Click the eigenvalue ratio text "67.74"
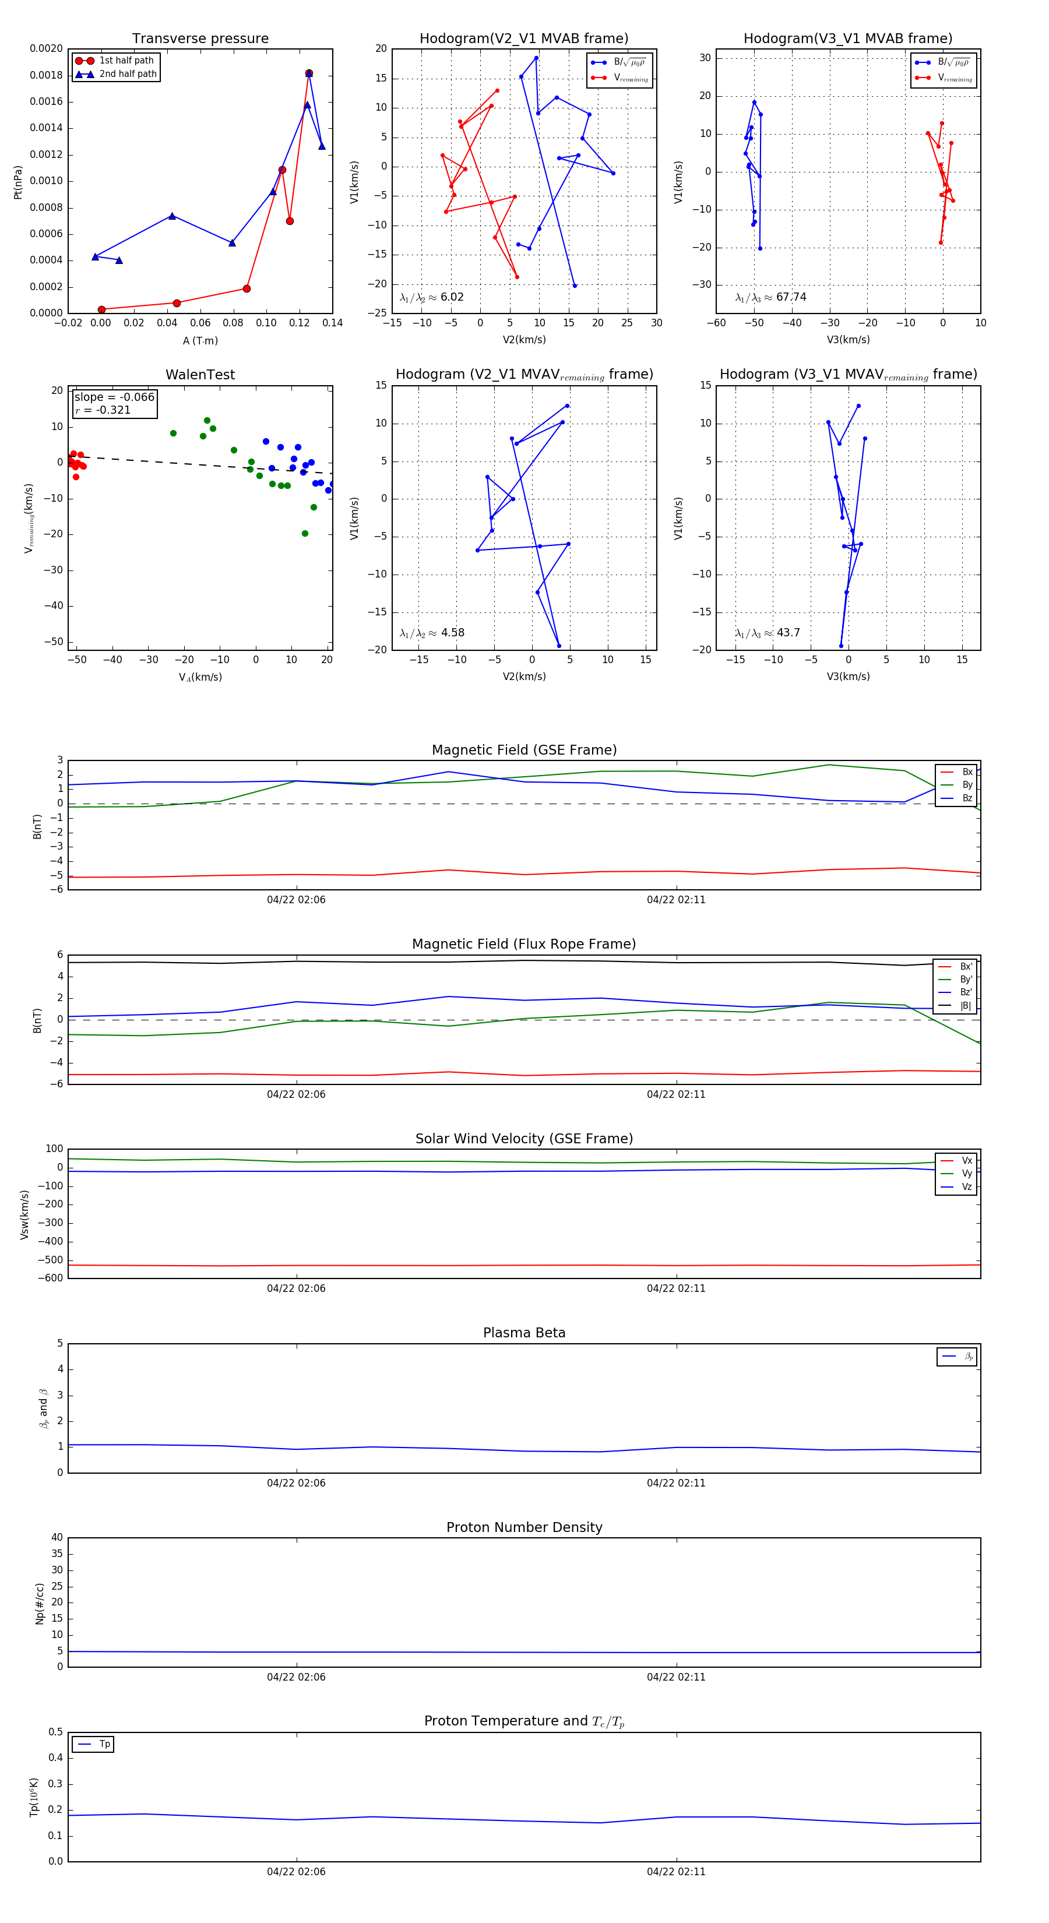The image size is (1049, 1923). coord(791,297)
